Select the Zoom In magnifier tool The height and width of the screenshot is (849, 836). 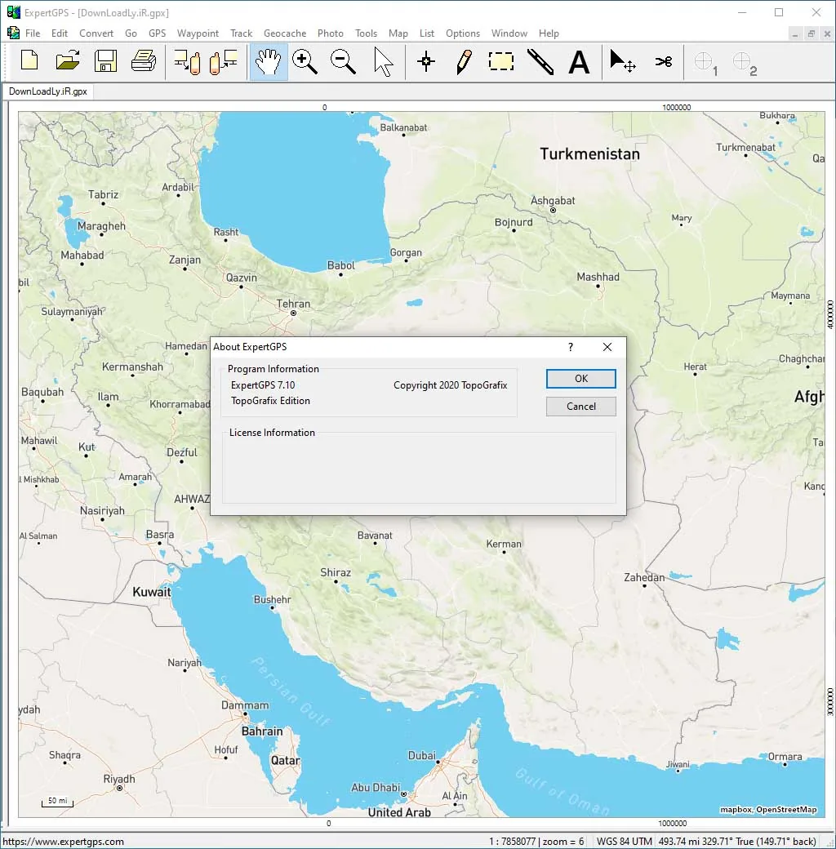305,61
